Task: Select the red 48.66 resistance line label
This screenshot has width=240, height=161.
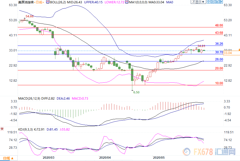Action: [219, 26]
